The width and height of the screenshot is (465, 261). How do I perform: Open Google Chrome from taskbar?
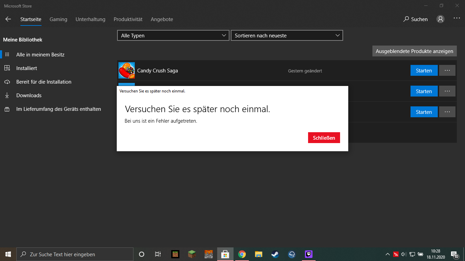pyautogui.click(x=242, y=254)
